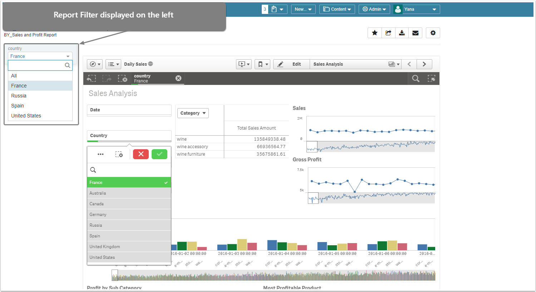536x292 pixels.
Task: Choose Russia in report filter list
Action: pyautogui.click(x=19, y=96)
